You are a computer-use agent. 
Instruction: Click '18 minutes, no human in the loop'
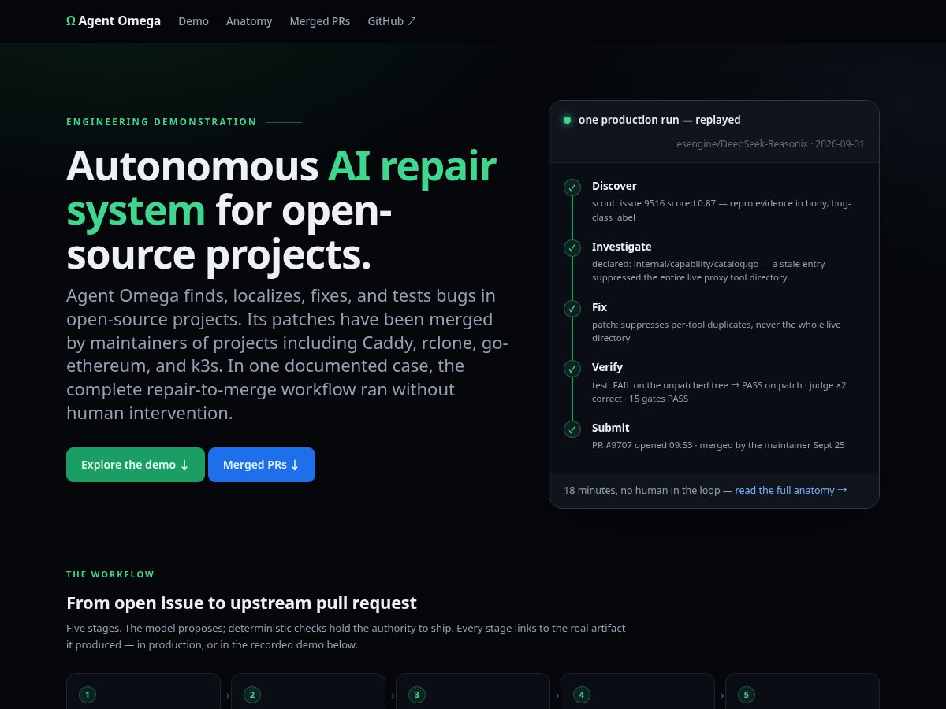pos(642,490)
